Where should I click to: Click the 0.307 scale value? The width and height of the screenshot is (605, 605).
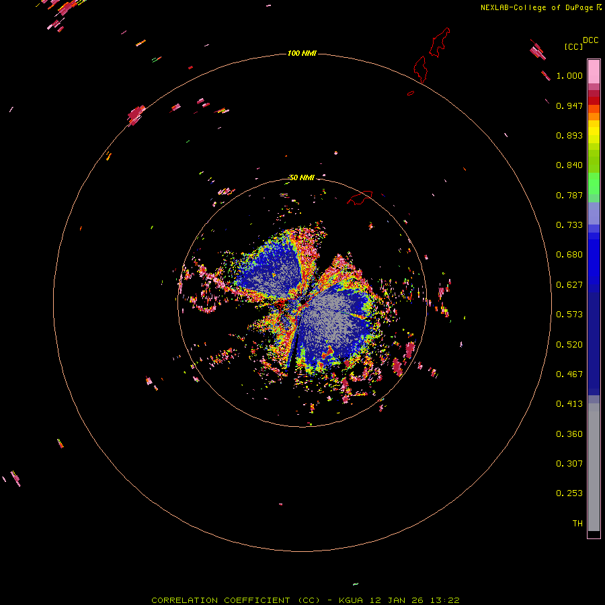569,464
